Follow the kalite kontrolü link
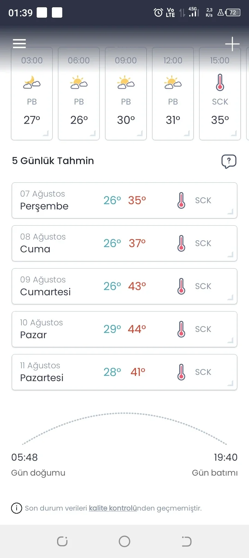The width and height of the screenshot is (249, 558). pyautogui.click(x=113, y=508)
